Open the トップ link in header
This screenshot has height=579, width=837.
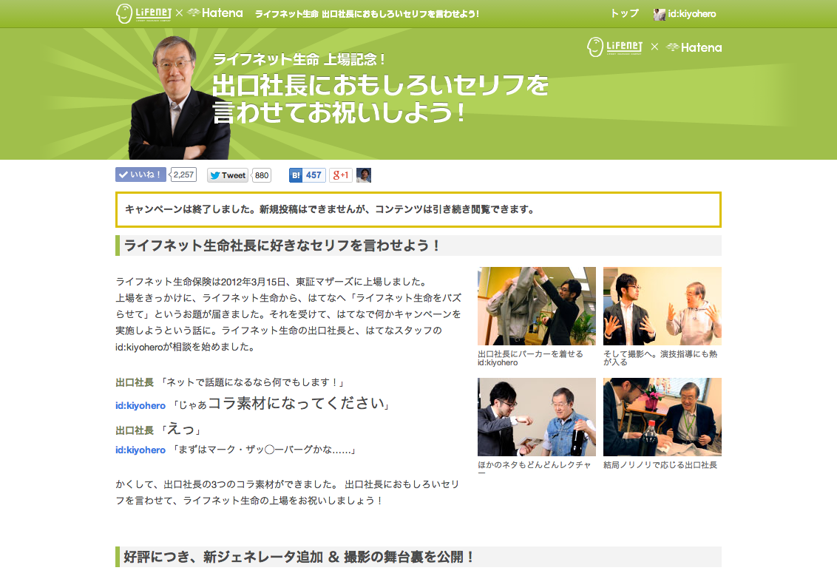tap(624, 13)
